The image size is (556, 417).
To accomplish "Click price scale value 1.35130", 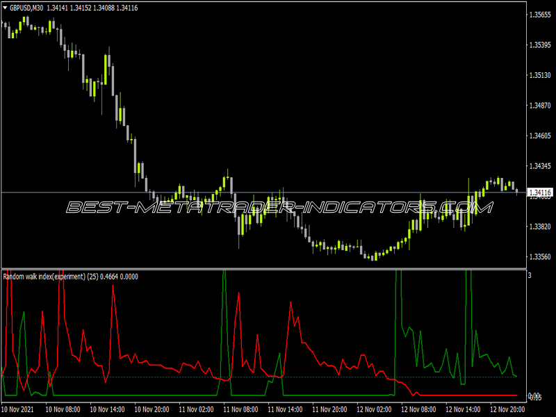I will coord(540,75).
